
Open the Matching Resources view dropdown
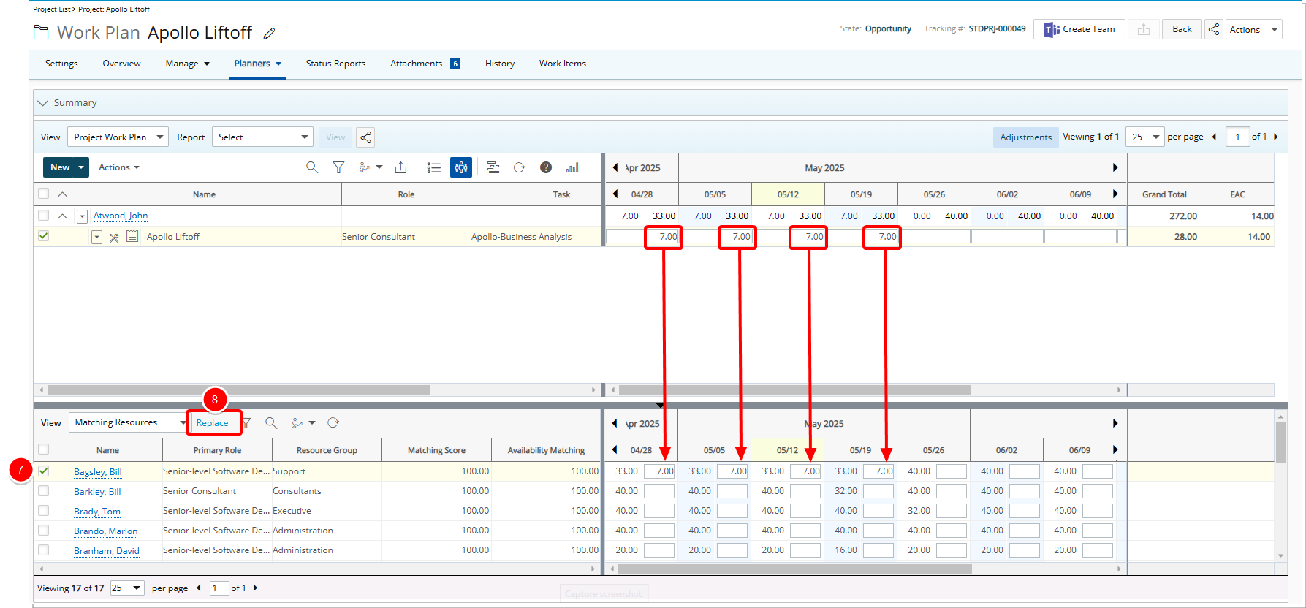pyautogui.click(x=129, y=422)
